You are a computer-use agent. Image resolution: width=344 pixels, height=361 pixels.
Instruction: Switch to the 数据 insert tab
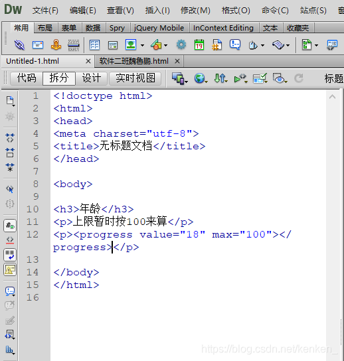(x=93, y=28)
